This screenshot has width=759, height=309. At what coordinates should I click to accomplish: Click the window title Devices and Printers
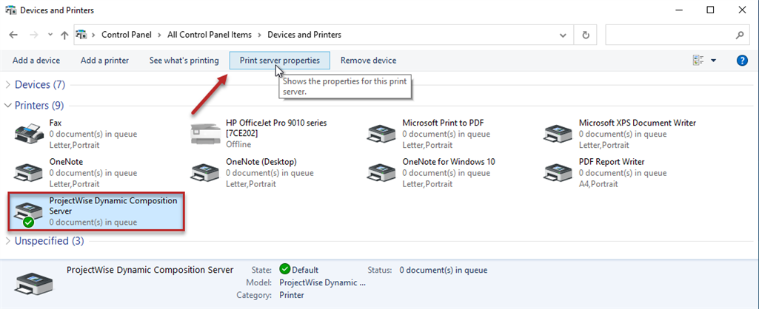pyautogui.click(x=57, y=10)
